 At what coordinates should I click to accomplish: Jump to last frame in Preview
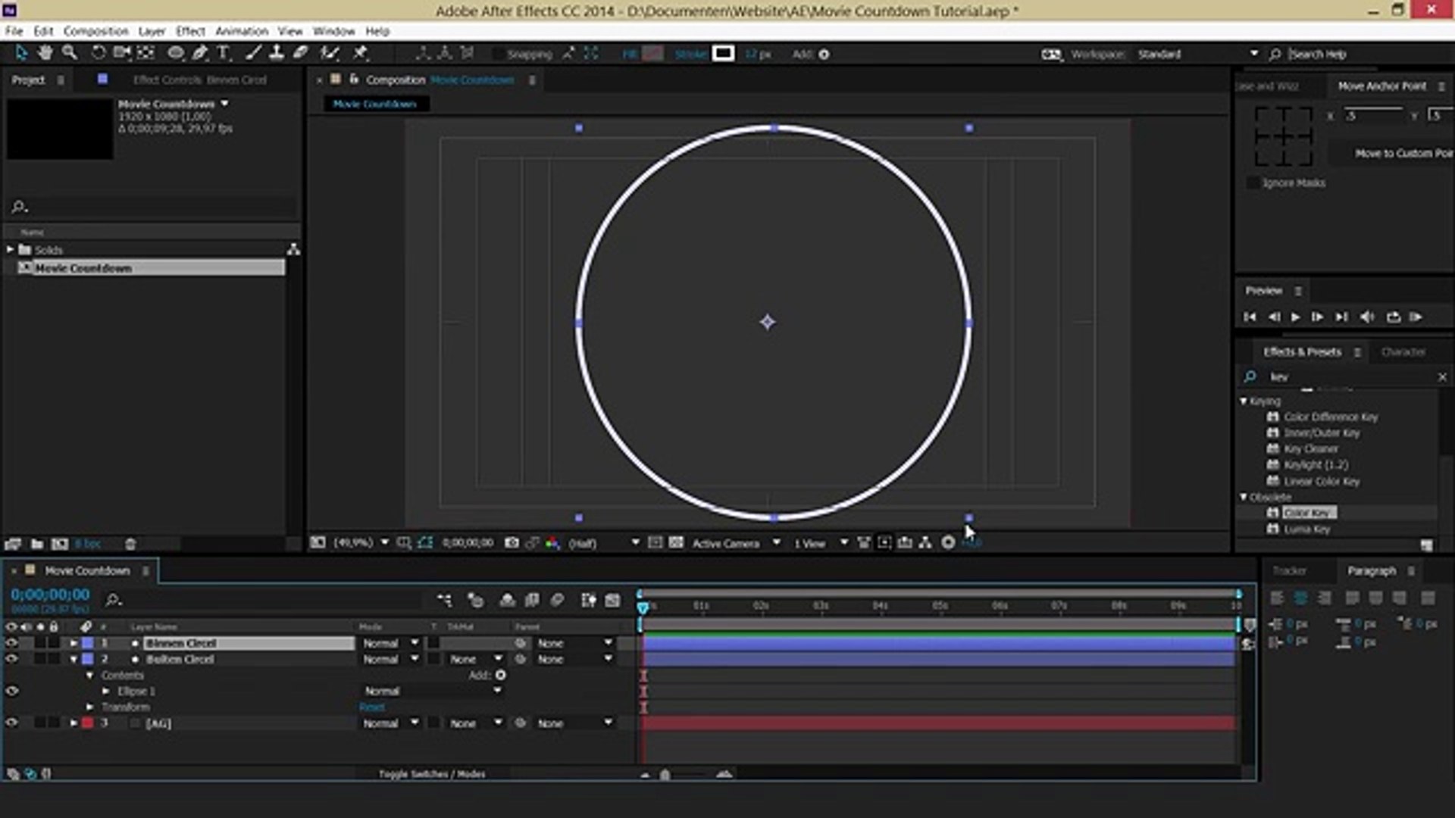pos(1341,317)
